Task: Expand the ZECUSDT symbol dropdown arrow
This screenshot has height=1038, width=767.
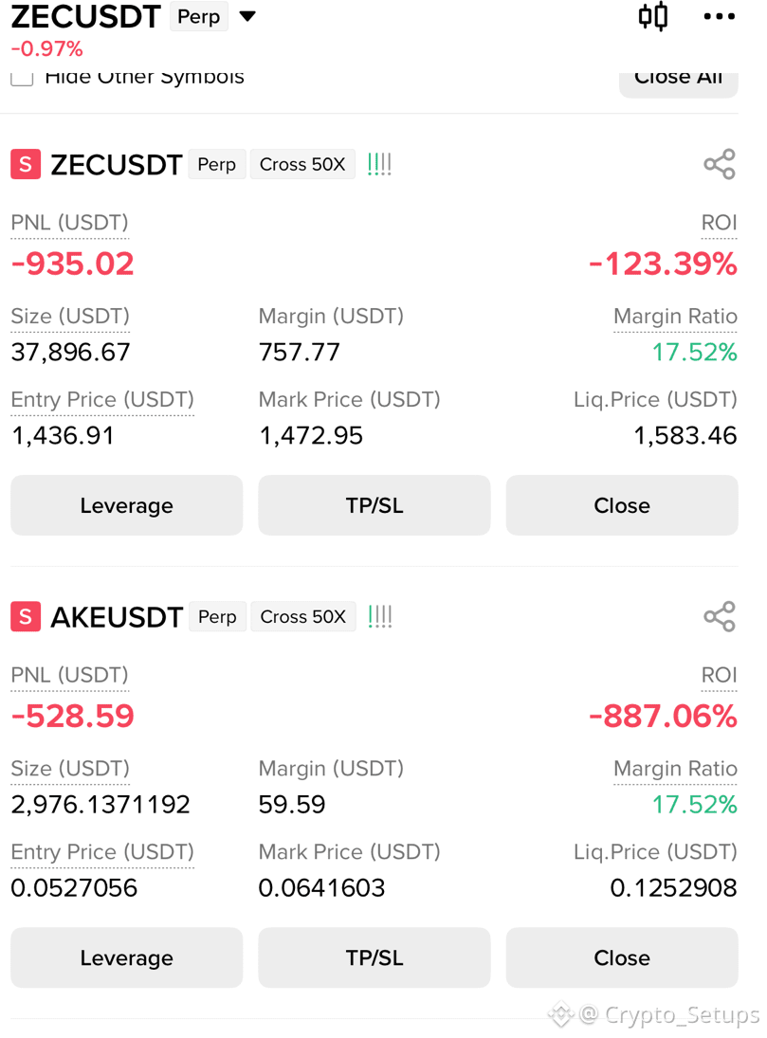Action: (x=247, y=16)
